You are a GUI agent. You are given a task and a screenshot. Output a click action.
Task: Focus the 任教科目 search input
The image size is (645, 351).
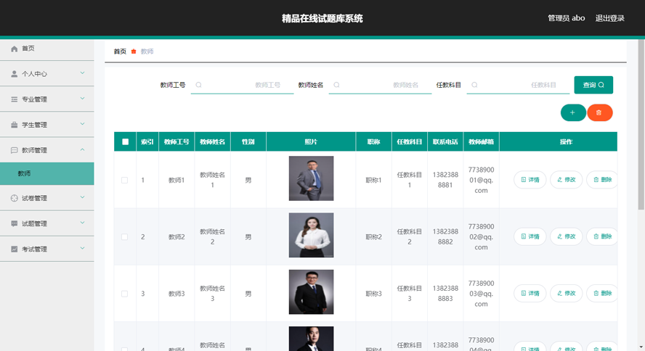click(x=518, y=85)
